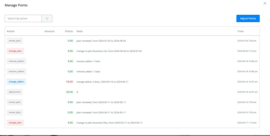
Task: Click the adjustment action tag
Action: coord(15,92)
